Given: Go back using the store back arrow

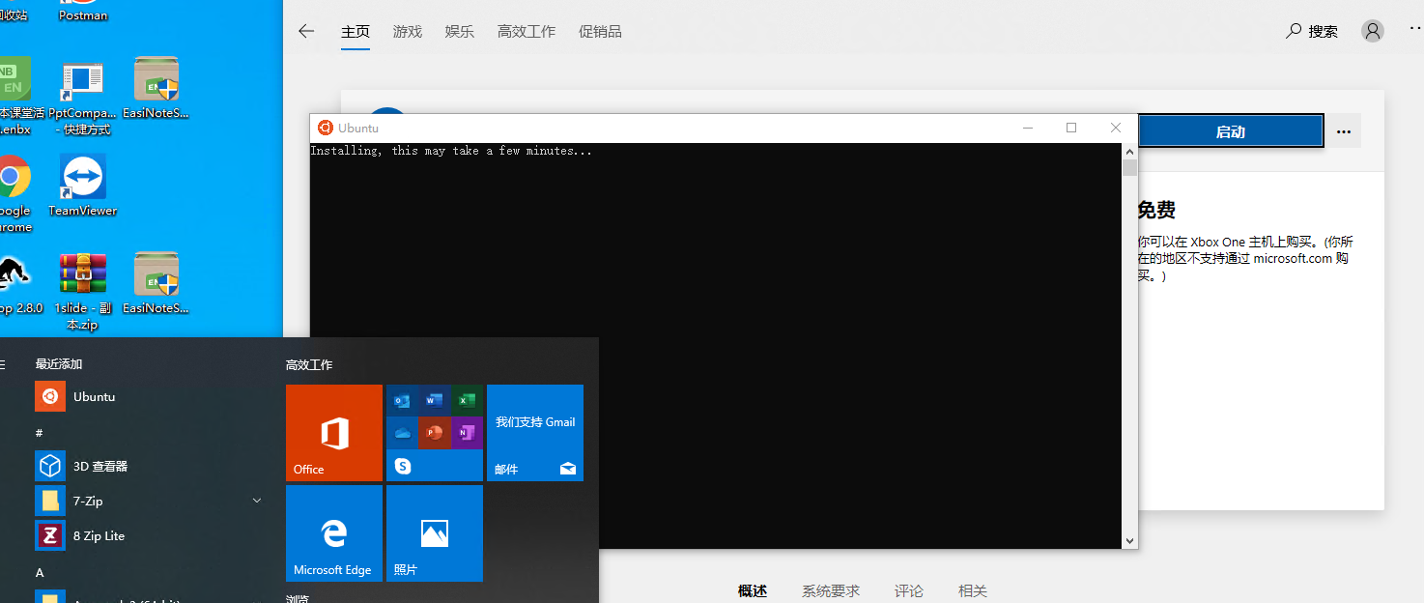Looking at the screenshot, I should pyautogui.click(x=306, y=31).
